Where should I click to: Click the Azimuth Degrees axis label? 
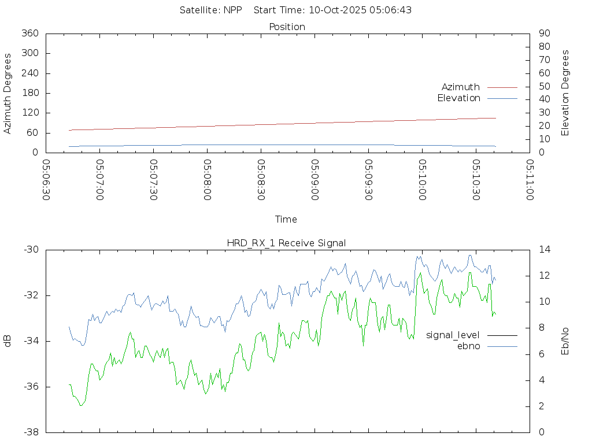point(8,93)
